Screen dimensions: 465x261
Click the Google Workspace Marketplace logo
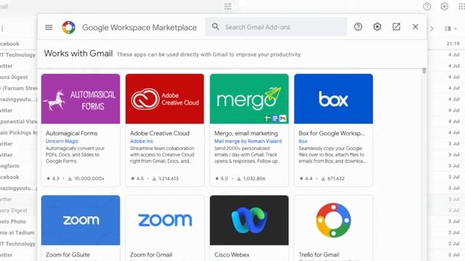click(68, 28)
